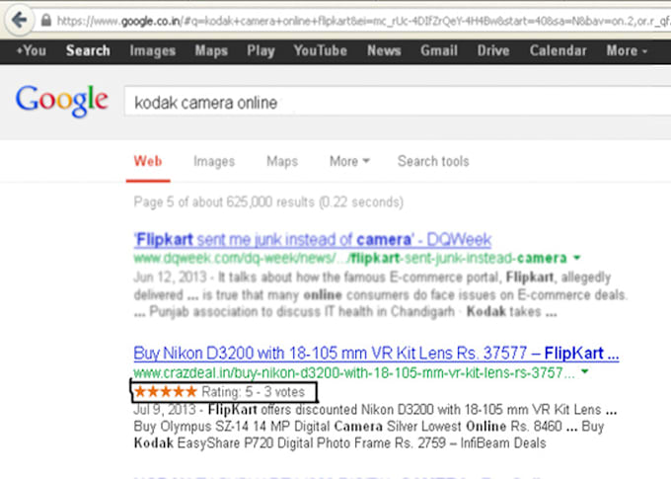The image size is (671, 479).
Task: Click the five orange rating stars
Action: pyautogui.click(x=166, y=391)
